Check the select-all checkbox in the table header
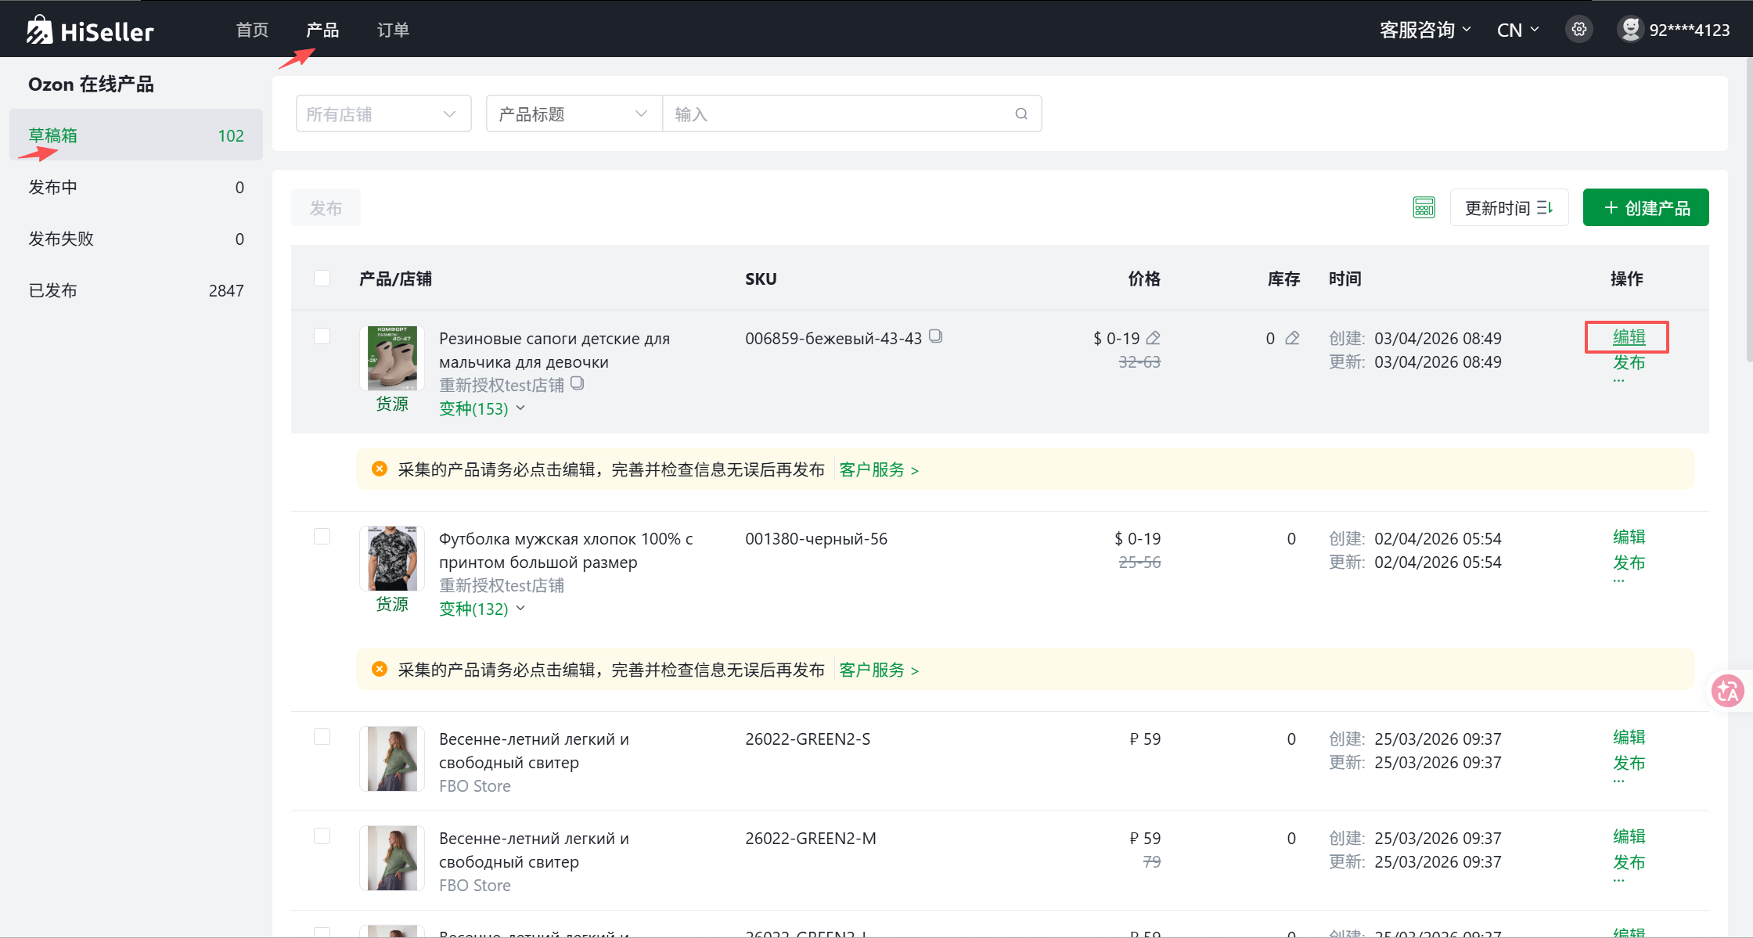1753x938 pixels. [322, 279]
